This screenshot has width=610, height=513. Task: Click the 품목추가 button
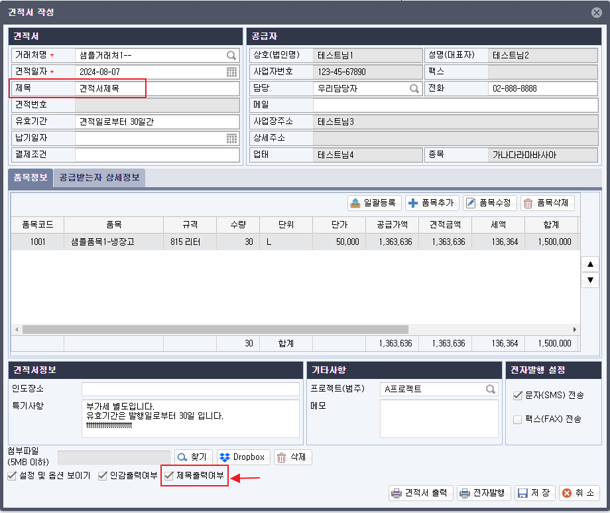point(432,203)
